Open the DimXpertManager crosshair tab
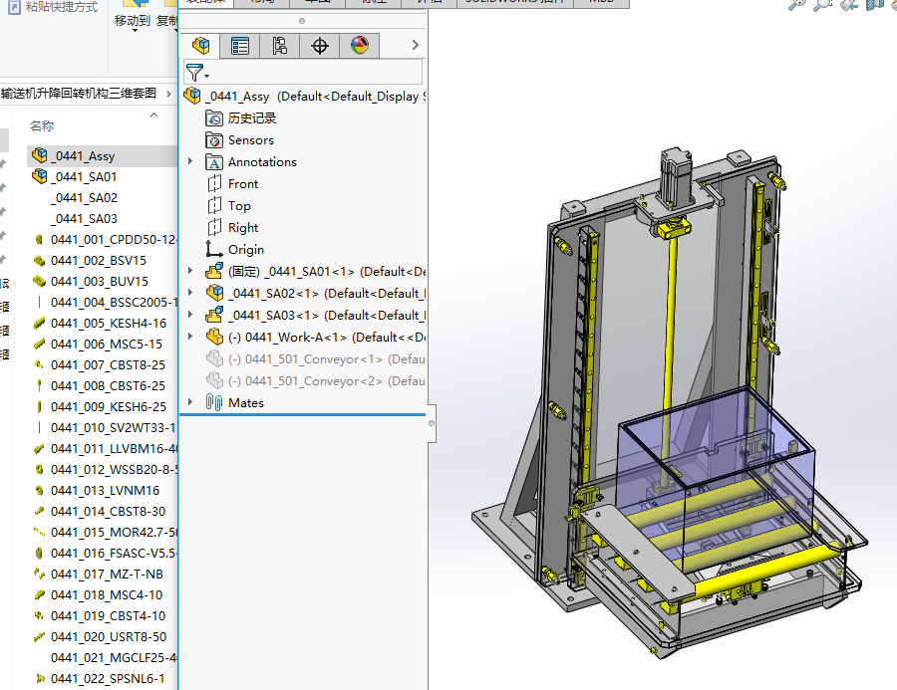This screenshot has width=897, height=690. point(320,46)
